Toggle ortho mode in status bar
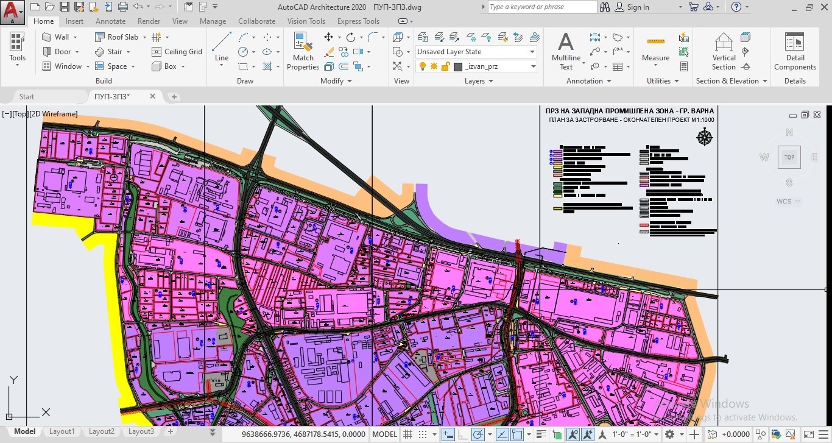 click(x=464, y=434)
